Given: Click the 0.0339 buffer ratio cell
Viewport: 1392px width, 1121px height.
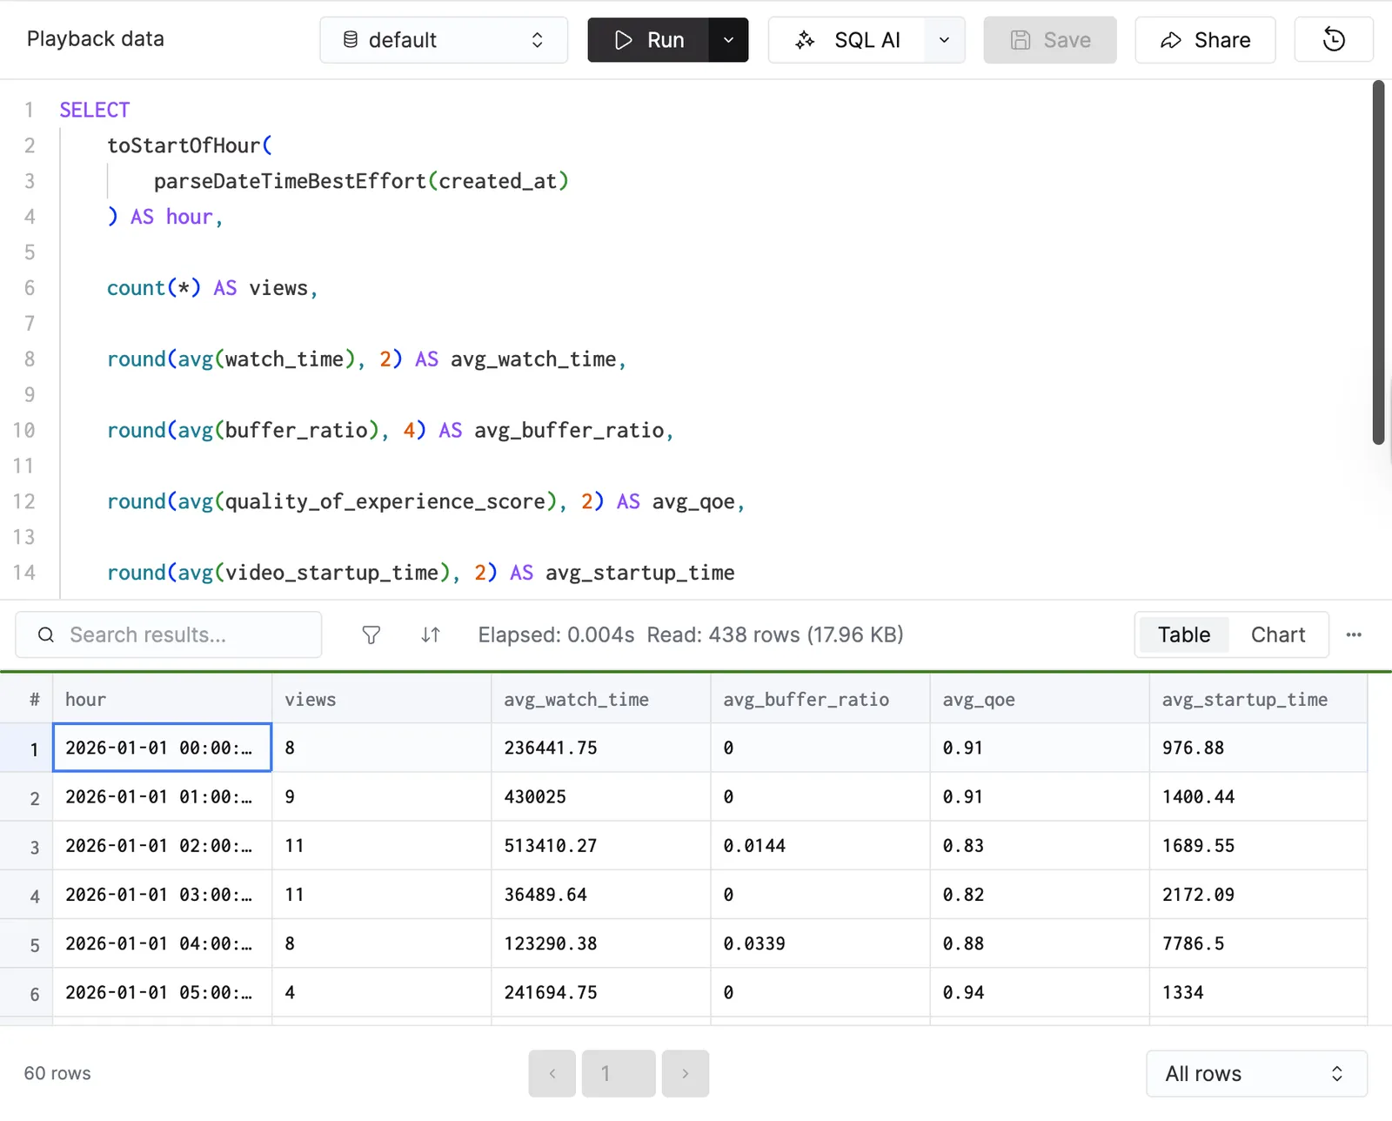Looking at the screenshot, I should pos(820,943).
